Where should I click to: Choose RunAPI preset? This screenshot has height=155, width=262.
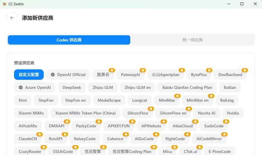[x=55, y=139]
